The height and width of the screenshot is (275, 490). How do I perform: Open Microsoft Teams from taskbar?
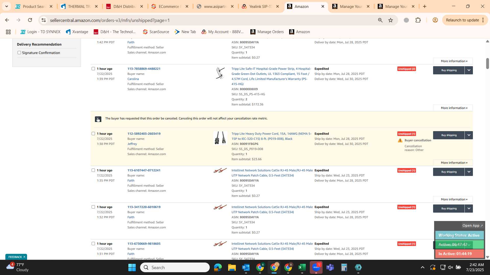pyautogui.click(x=330, y=268)
